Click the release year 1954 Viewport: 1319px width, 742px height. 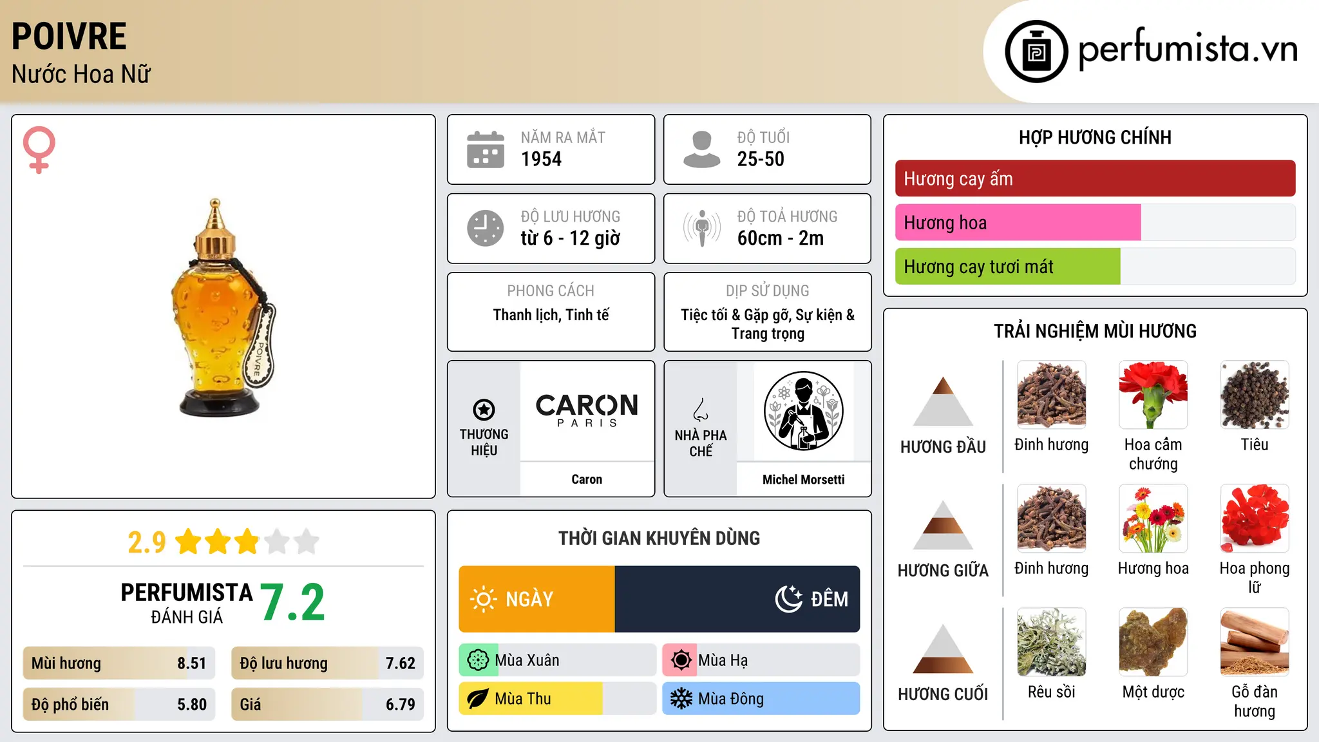(x=541, y=159)
